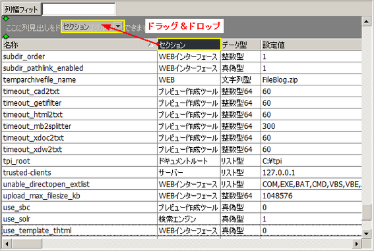Viewport: 374px width, 251px height.
Task: Click the green up arrow icon above 名称 header
Action: click(5, 36)
